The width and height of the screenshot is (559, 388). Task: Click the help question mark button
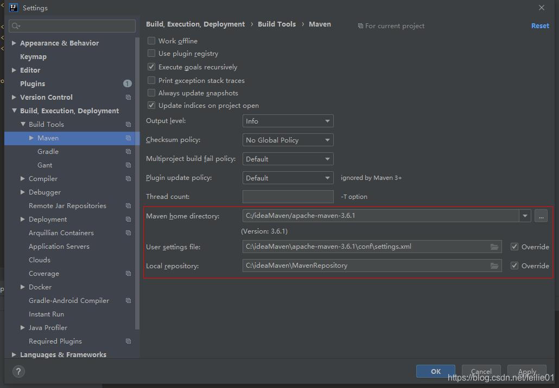point(18,372)
